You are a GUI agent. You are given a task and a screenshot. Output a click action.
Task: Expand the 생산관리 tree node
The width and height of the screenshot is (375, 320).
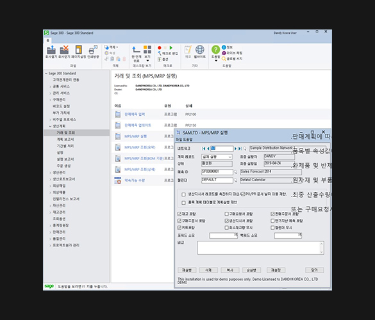(x=50, y=172)
